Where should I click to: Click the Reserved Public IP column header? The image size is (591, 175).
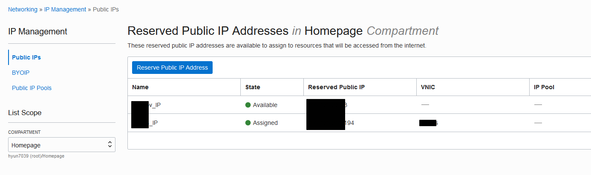[336, 87]
